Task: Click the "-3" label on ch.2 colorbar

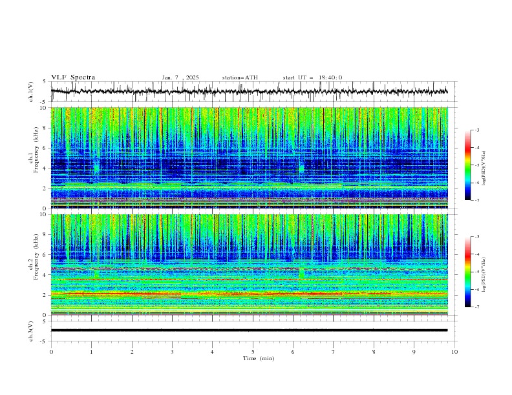Action: pos(477,237)
